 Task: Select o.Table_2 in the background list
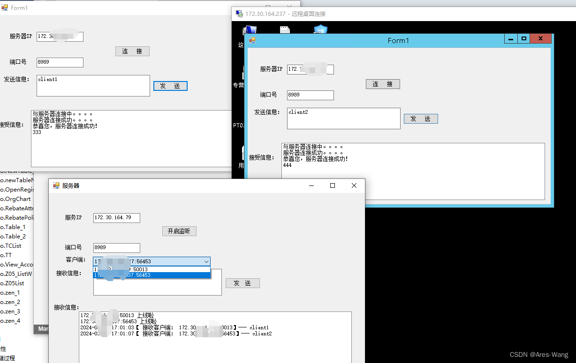coord(13,237)
